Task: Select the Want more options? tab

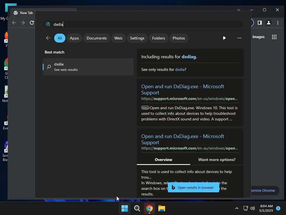Action: click(217, 160)
